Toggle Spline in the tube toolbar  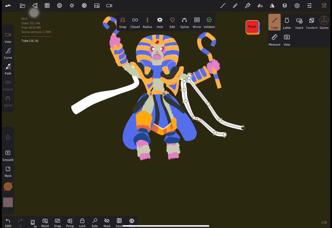click(x=184, y=23)
